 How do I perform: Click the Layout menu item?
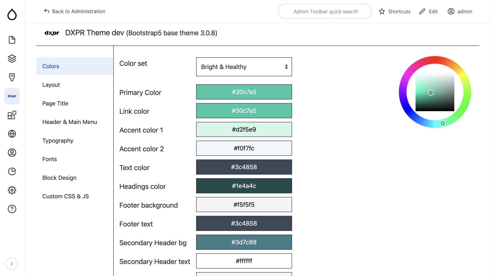51,85
